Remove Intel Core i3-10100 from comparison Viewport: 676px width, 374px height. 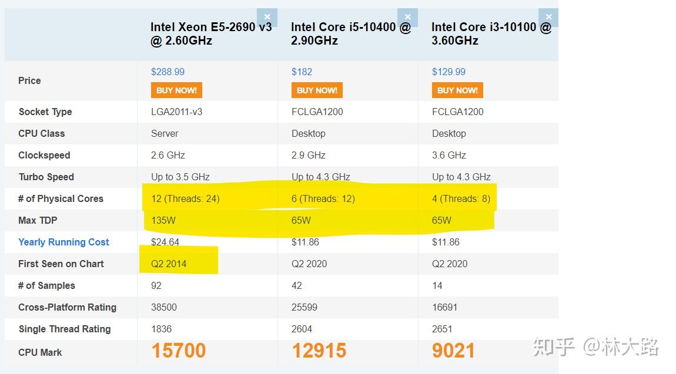click(548, 17)
